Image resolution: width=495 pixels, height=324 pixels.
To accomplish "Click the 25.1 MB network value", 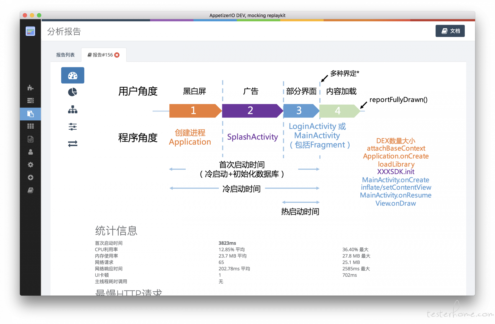I will click(351, 262).
